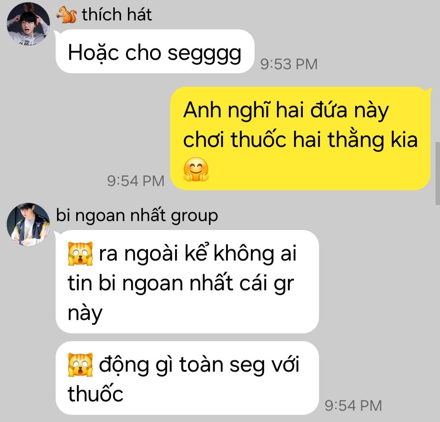The width and height of the screenshot is (440, 422).
Task: Select the 'ra ngoài kể không ai tin' message
Action: (x=187, y=282)
